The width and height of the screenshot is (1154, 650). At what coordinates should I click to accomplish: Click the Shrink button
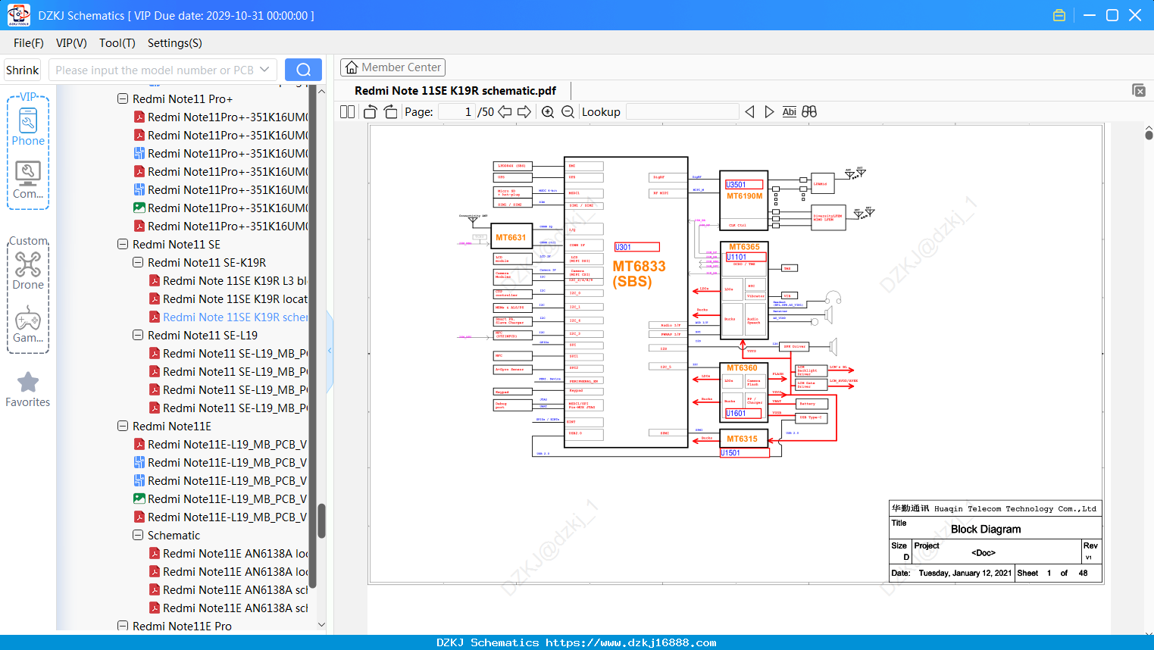[23, 70]
